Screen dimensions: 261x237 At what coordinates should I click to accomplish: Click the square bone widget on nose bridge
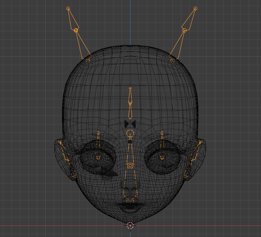130,166
